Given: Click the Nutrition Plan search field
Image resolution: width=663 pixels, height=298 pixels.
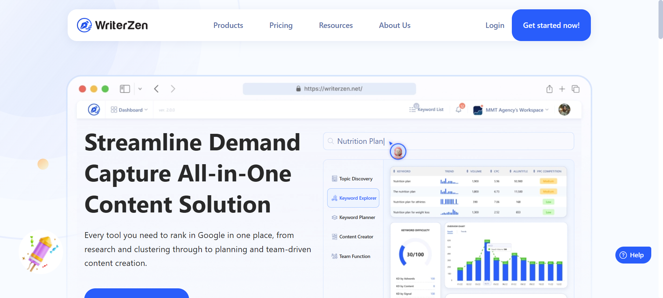Looking at the screenshot, I should (448, 141).
